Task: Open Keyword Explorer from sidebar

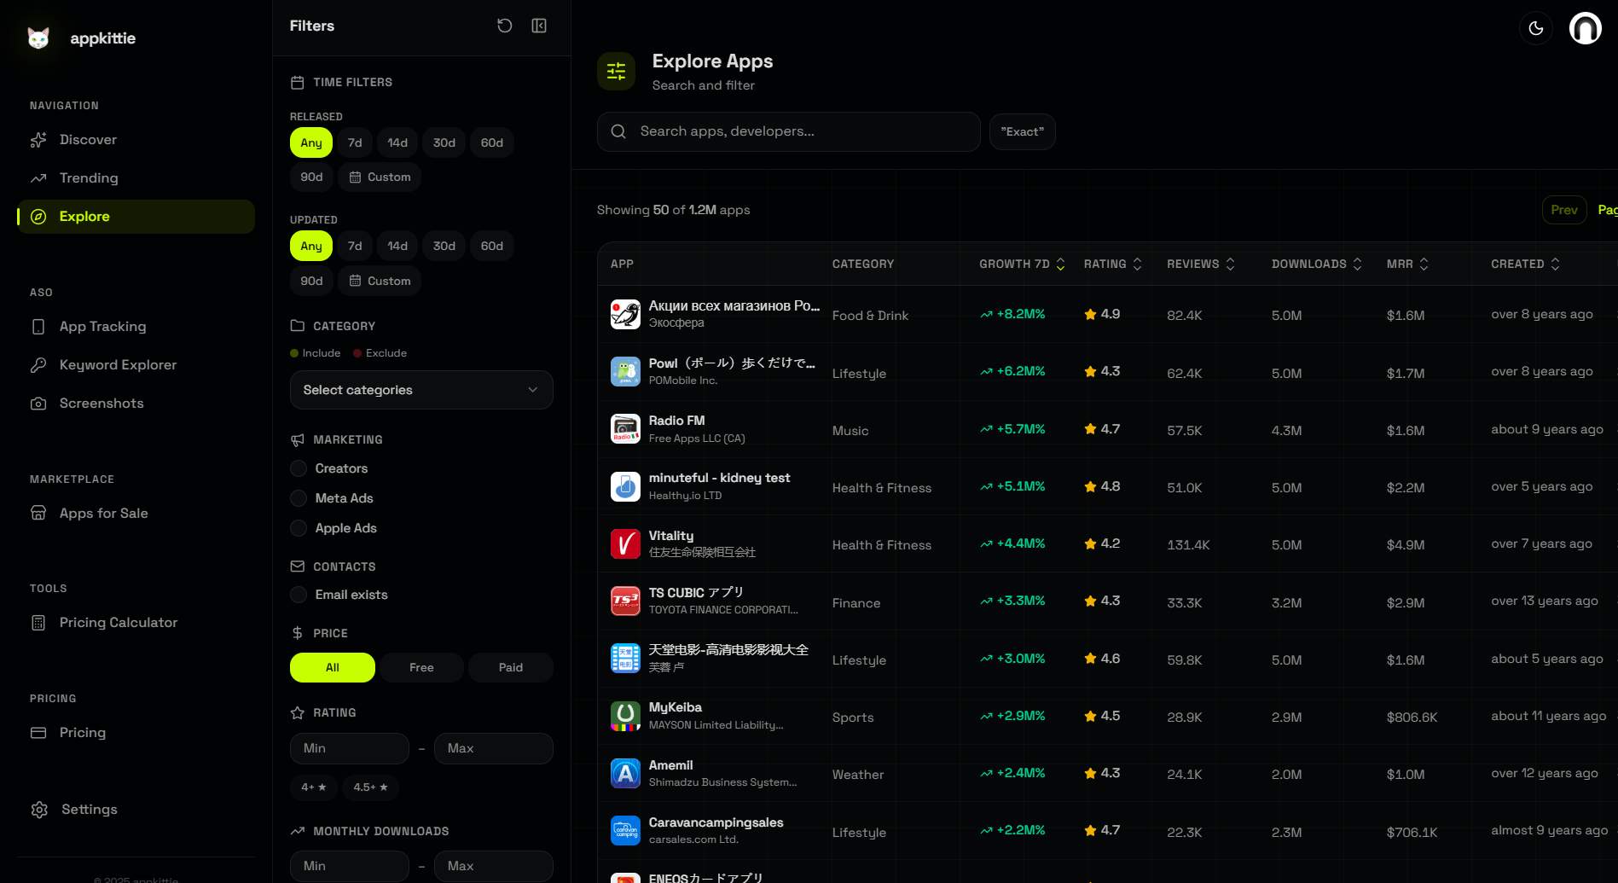Action: click(x=118, y=365)
